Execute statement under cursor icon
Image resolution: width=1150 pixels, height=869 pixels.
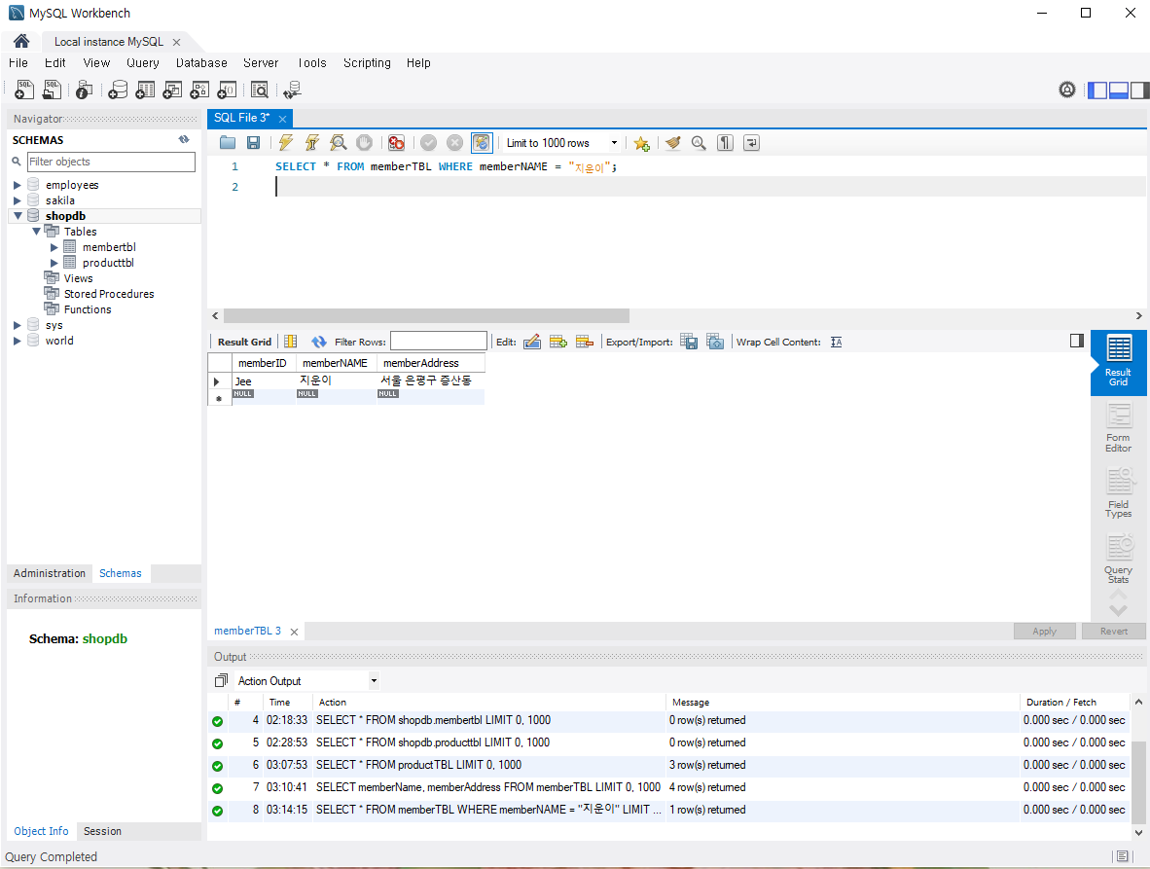312,143
